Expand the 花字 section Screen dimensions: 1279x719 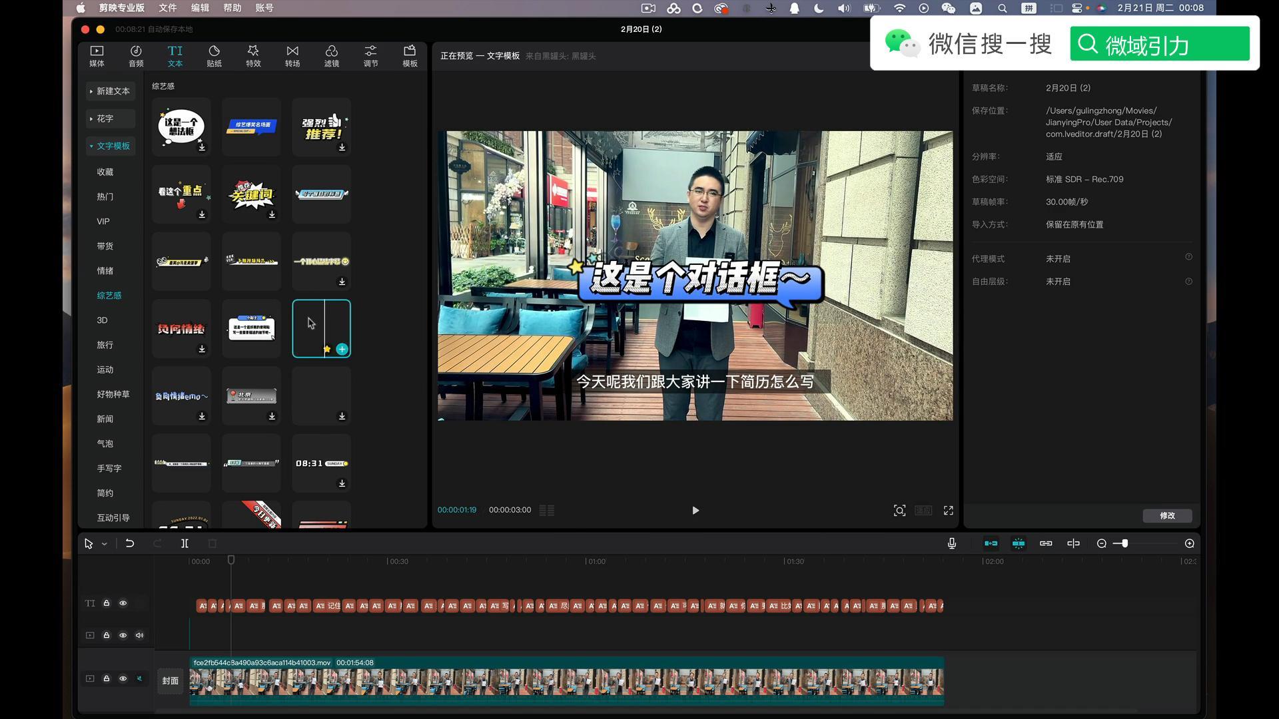coord(111,119)
